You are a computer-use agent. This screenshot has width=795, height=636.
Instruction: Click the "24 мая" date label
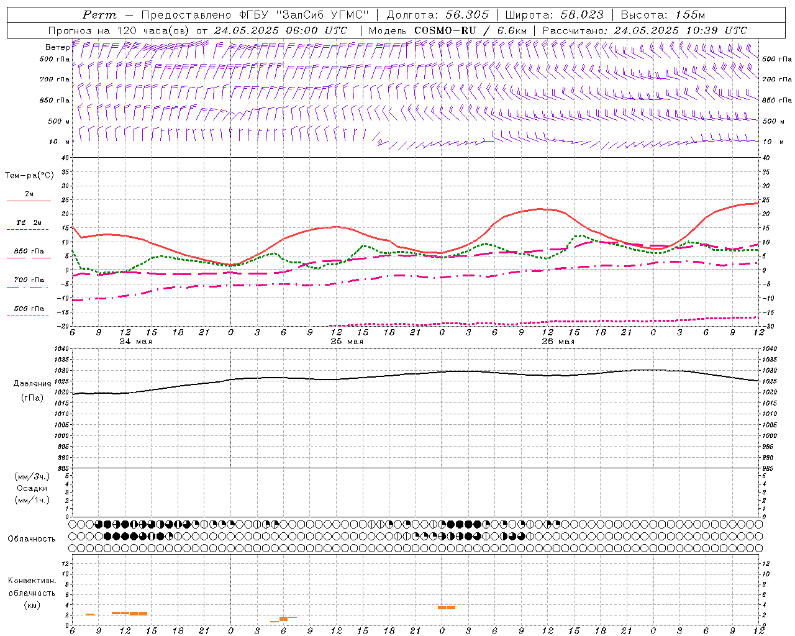(136, 342)
